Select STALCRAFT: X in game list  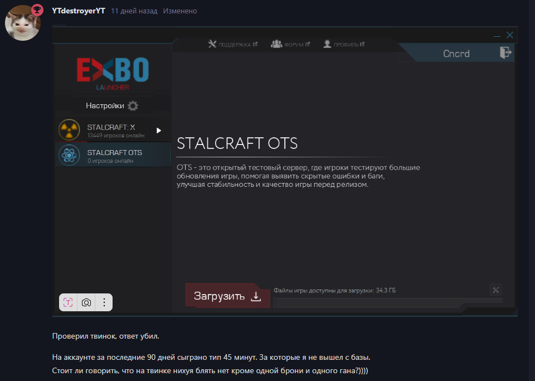click(113, 130)
